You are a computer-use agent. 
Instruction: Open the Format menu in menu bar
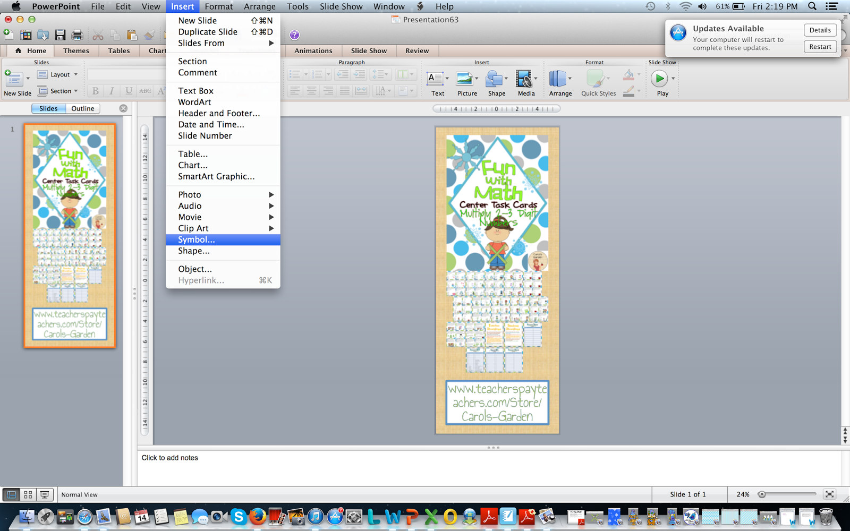[219, 6]
